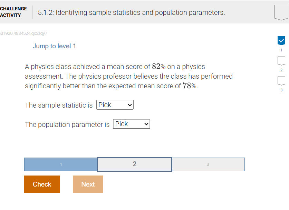Click the 'Jump to level 1' link

[x=54, y=46]
